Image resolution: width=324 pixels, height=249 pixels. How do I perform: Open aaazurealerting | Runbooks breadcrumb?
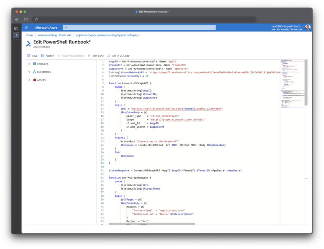click(x=54, y=35)
